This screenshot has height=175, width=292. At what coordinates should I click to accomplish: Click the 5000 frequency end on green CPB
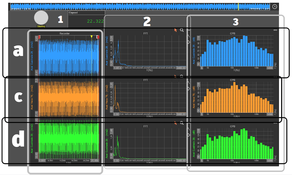point(270,161)
